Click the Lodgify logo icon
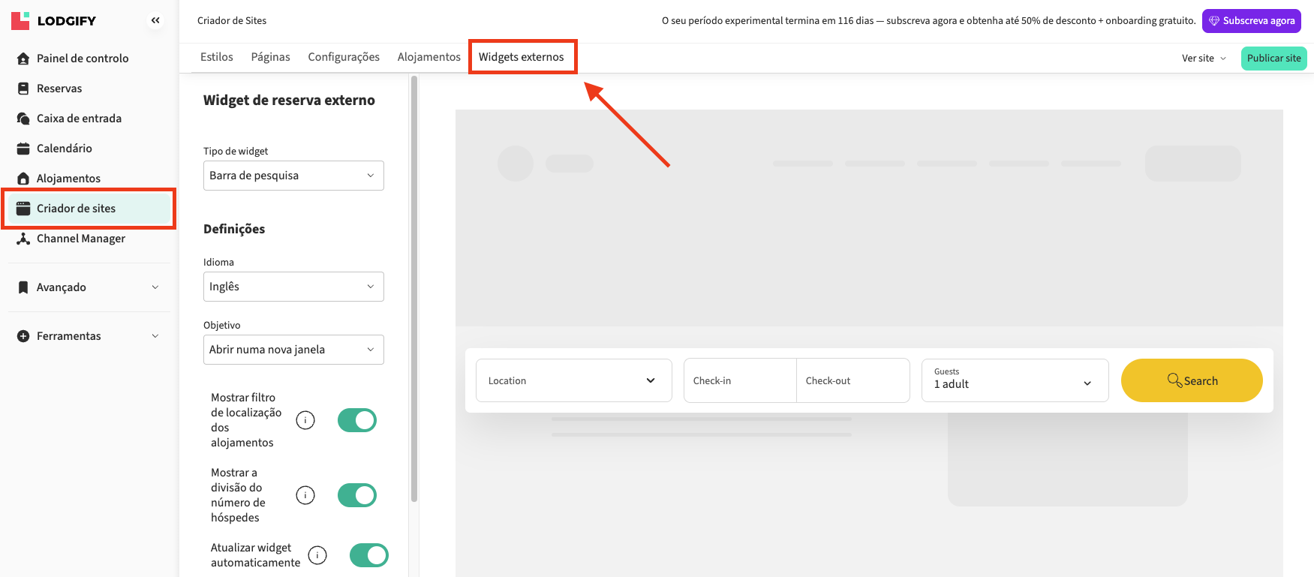This screenshot has height=577, width=1314. (20, 20)
